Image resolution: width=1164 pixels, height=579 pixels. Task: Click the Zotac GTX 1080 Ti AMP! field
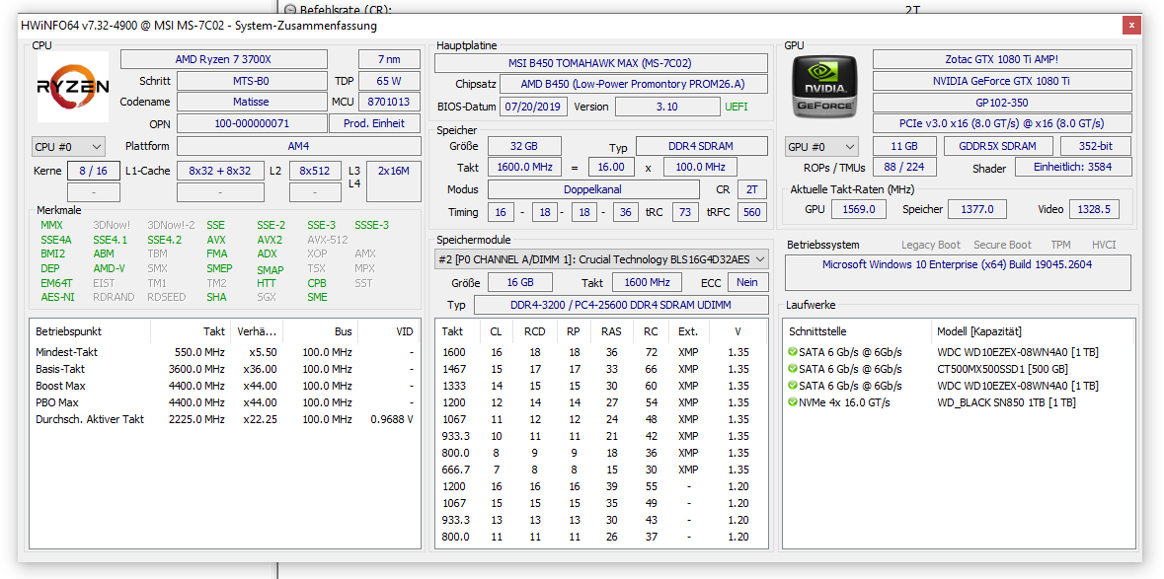[1002, 59]
